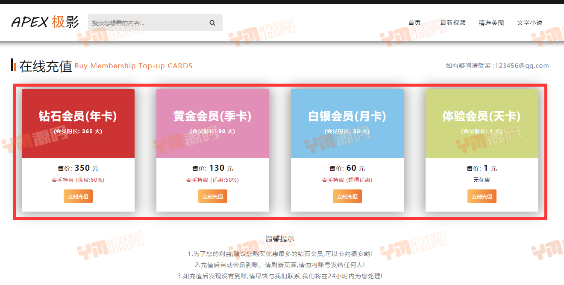Click the 温馨提示 heading
564x285 pixels.
280,239
